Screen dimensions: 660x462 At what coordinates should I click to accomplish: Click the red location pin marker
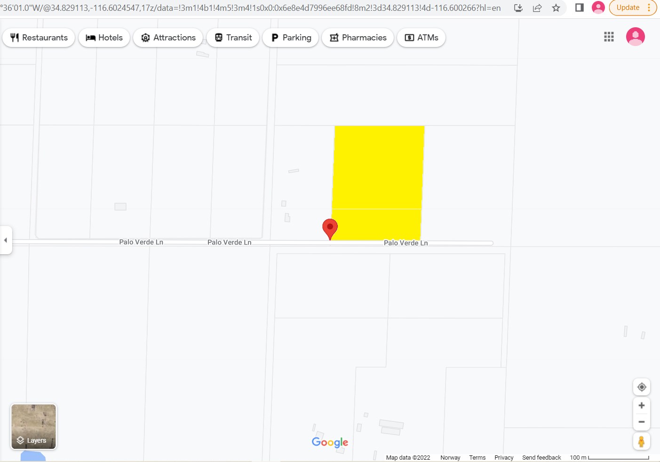330,228
